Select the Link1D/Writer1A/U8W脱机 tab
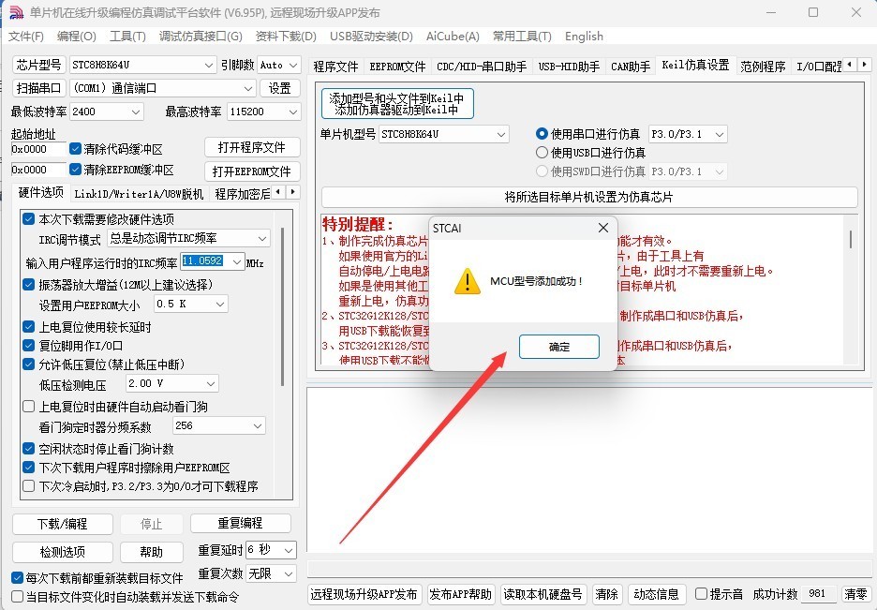 139,194
